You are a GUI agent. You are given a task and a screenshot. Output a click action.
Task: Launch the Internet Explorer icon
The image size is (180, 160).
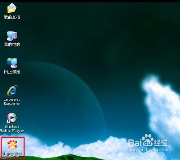[12, 90]
